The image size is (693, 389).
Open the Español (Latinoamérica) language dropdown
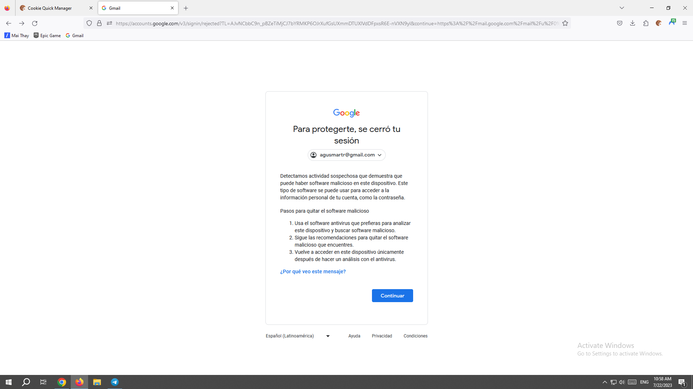point(298,336)
